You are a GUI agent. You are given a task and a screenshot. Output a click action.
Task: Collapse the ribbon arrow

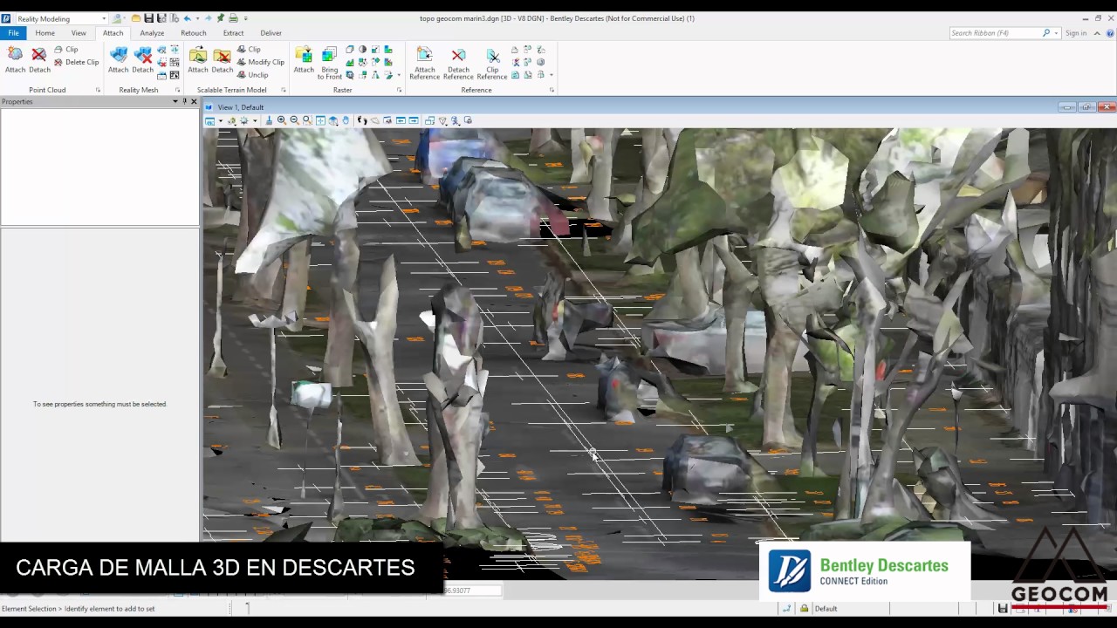pos(1097,33)
